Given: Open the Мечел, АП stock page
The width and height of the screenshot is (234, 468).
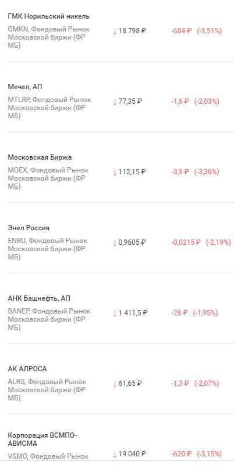Looking at the screenshot, I should click(25, 87).
